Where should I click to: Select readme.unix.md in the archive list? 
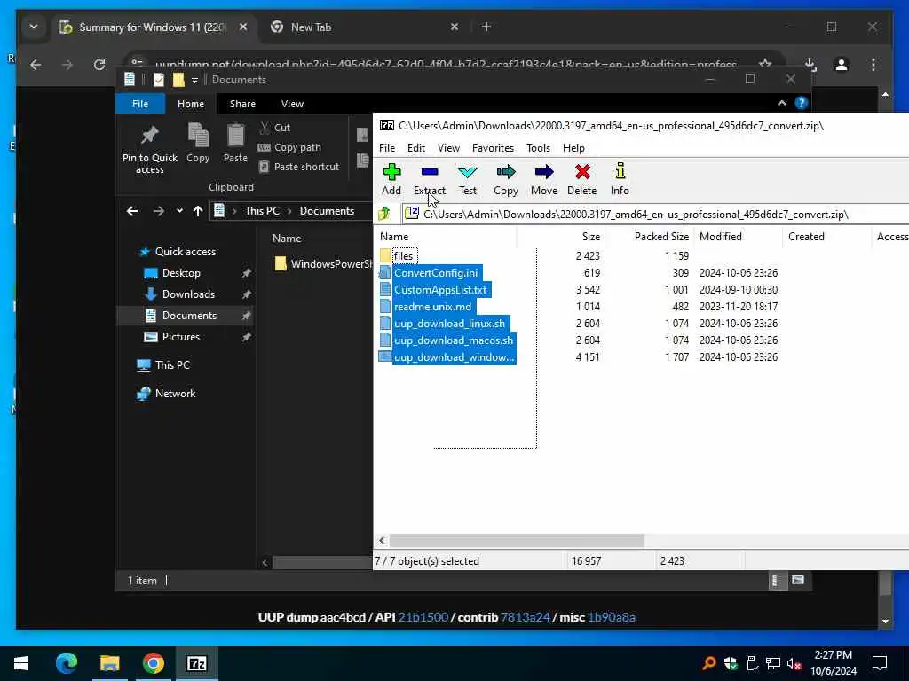[432, 306]
